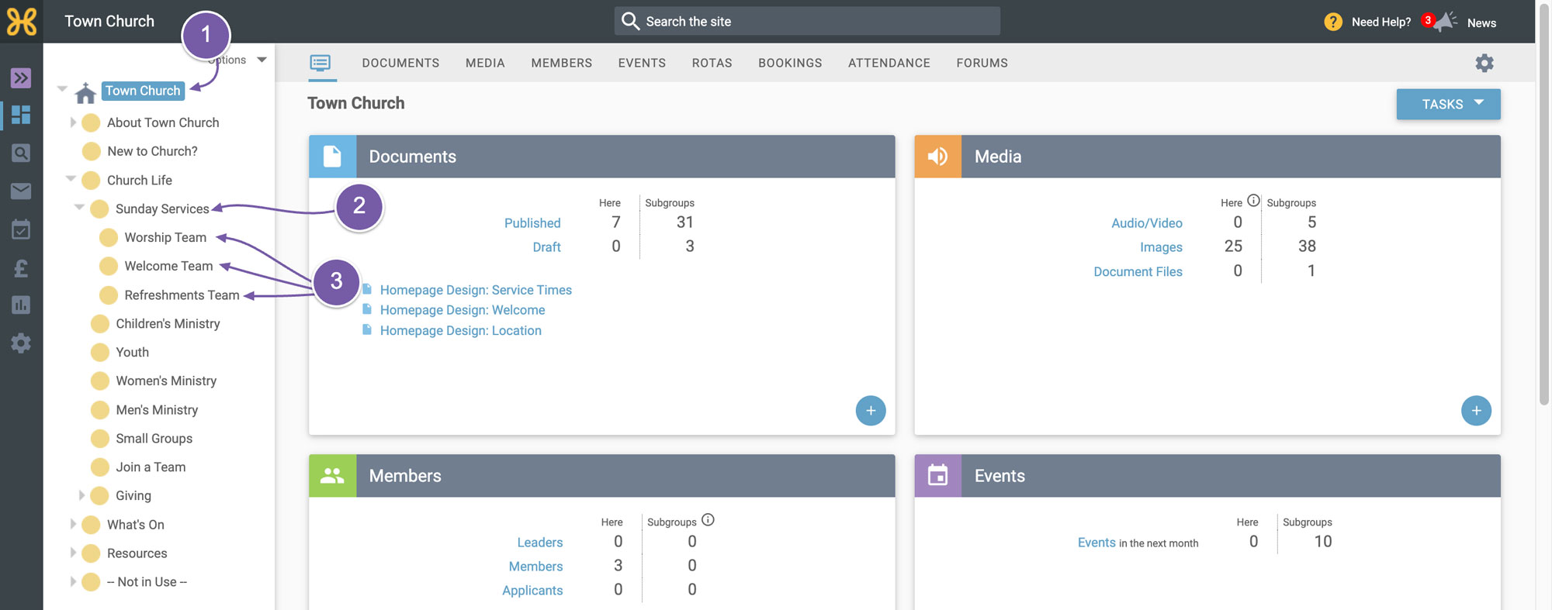The height and width of the screenshot is (610, 1552).
Task: Open the mail envelope icon in sidebar
Action: (x=21, y=191)
